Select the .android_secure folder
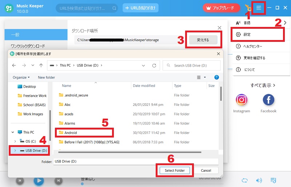The width and height of the screenshot is (291, 187). coord(73,95)
